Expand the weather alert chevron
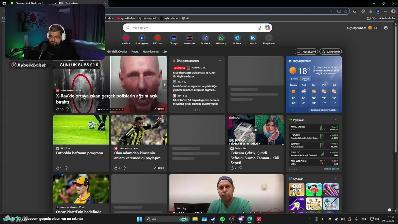Screen dimensions: 398x224 (338, 71)
